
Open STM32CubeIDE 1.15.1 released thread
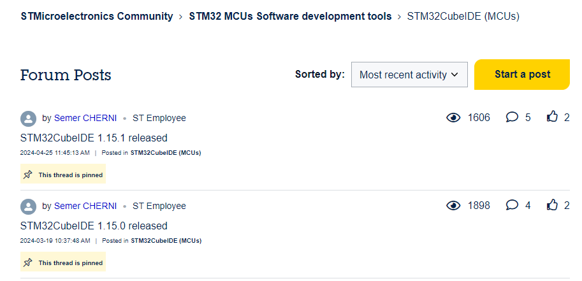tap(94, 138)
